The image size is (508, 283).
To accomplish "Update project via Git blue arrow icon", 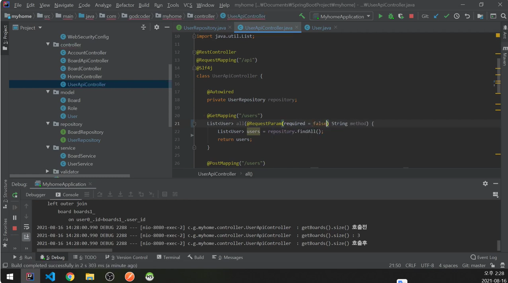I will tap(436, 16).
